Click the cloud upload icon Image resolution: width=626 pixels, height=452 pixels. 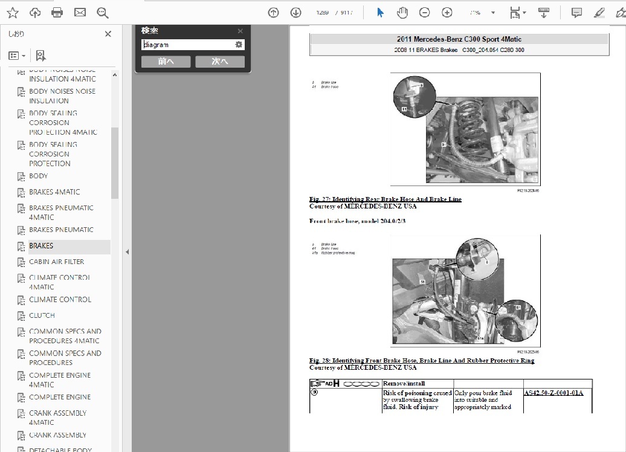[35, 13]
